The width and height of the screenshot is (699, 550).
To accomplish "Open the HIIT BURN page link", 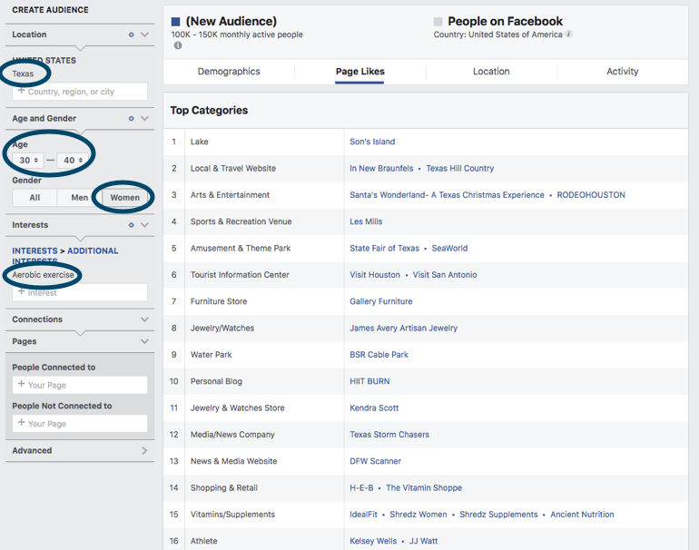I will point(369,381).
